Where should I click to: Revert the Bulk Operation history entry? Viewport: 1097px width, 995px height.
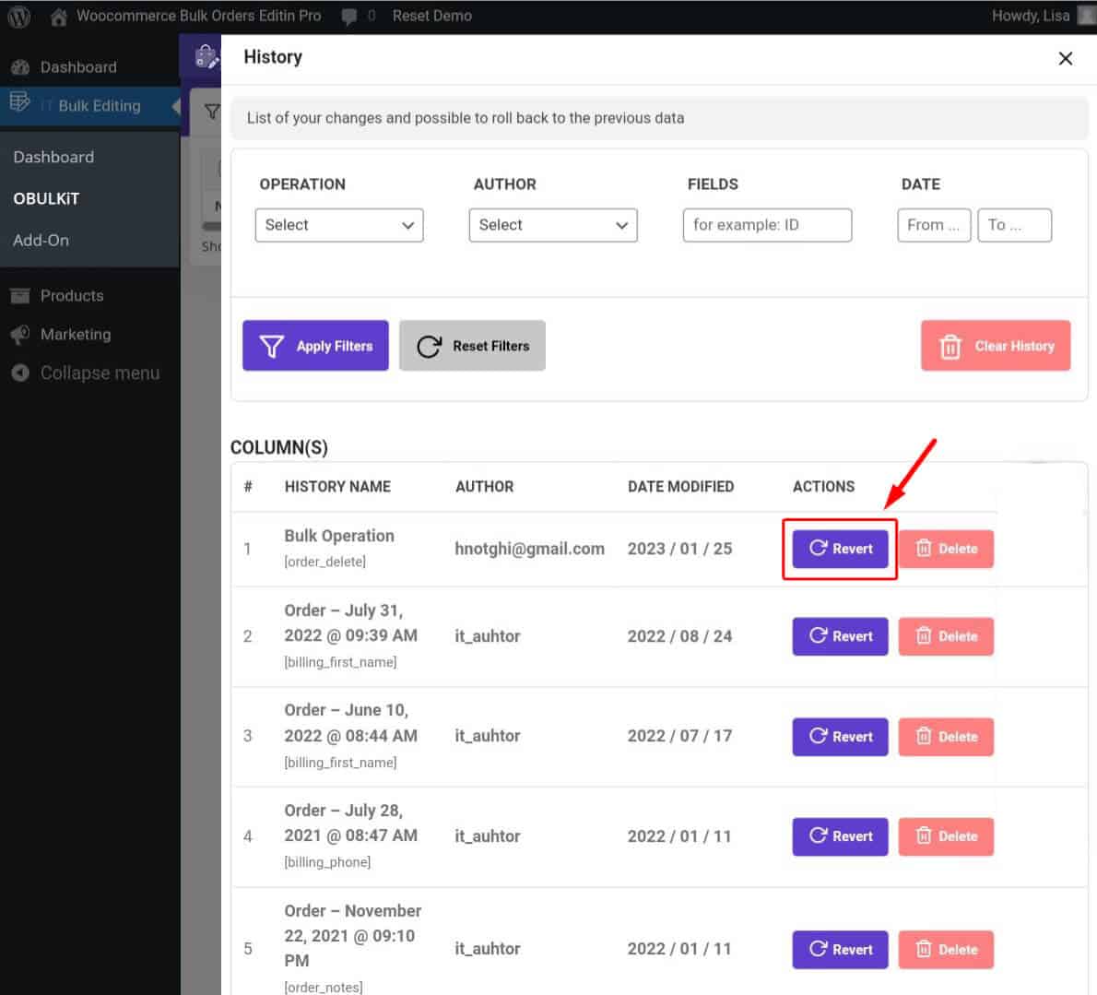coord(839,548)
